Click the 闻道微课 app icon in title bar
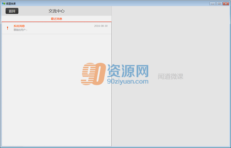 [x=3, y=3]
